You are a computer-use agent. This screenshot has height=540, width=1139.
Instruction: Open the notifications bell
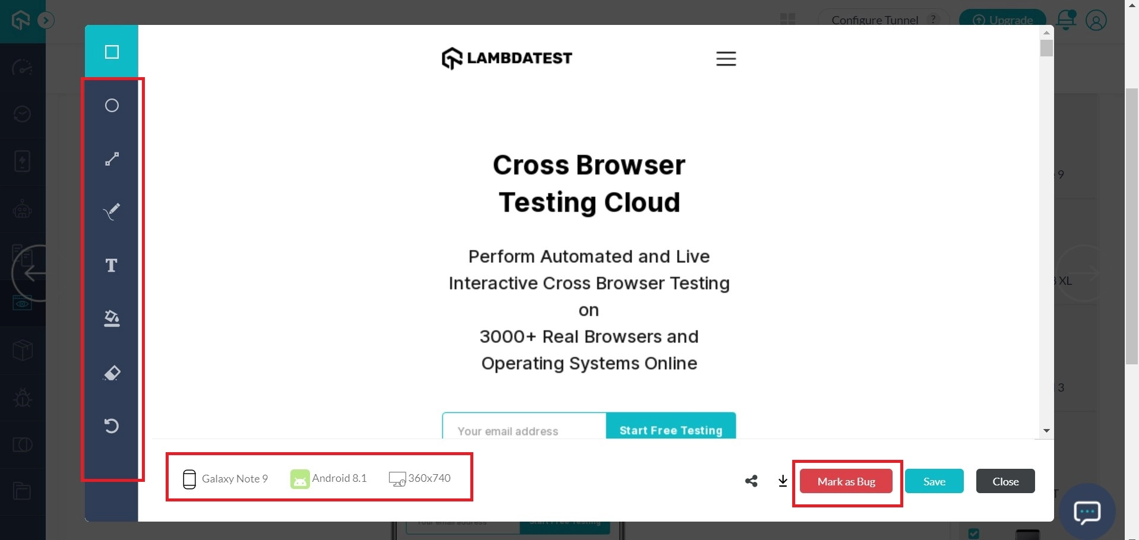click(1066, 20)
